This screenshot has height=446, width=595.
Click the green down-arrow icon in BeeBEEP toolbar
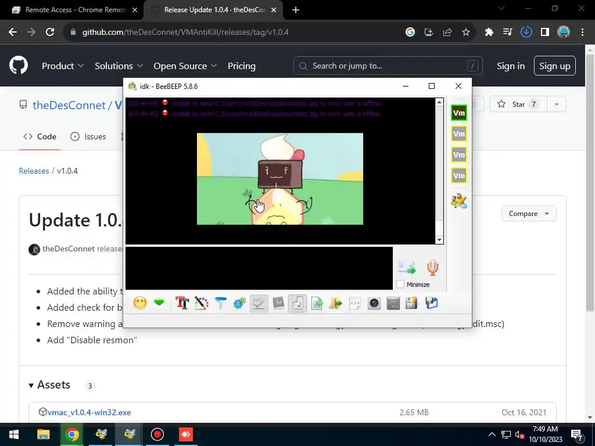click(159, 303)
